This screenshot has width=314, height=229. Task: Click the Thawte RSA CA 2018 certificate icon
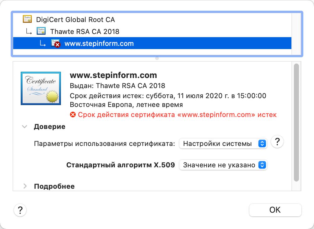[41, 31]
